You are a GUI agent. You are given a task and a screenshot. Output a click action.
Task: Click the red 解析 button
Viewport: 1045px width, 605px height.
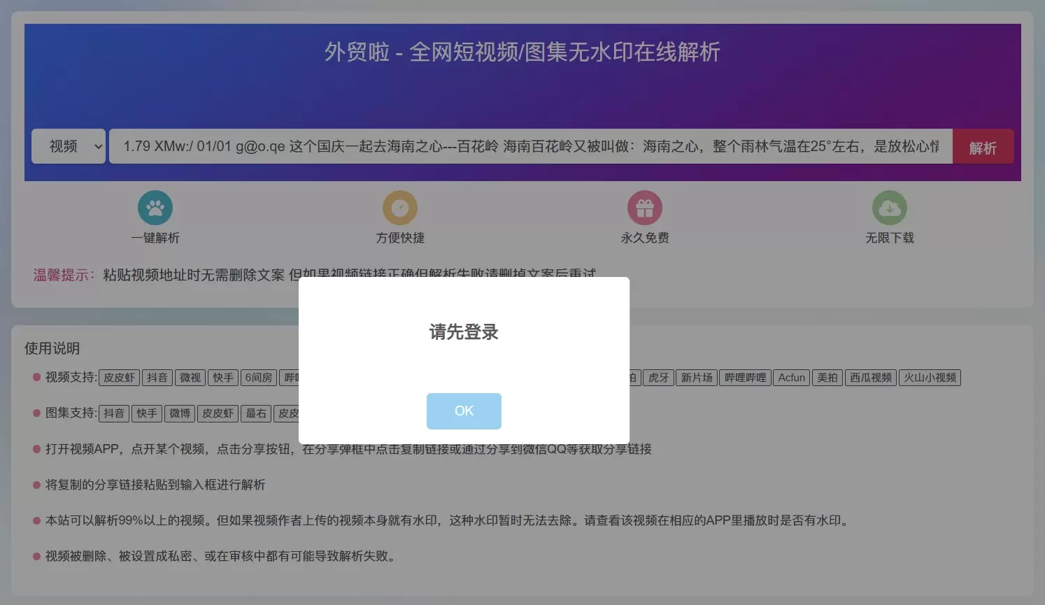coord(983,146)
